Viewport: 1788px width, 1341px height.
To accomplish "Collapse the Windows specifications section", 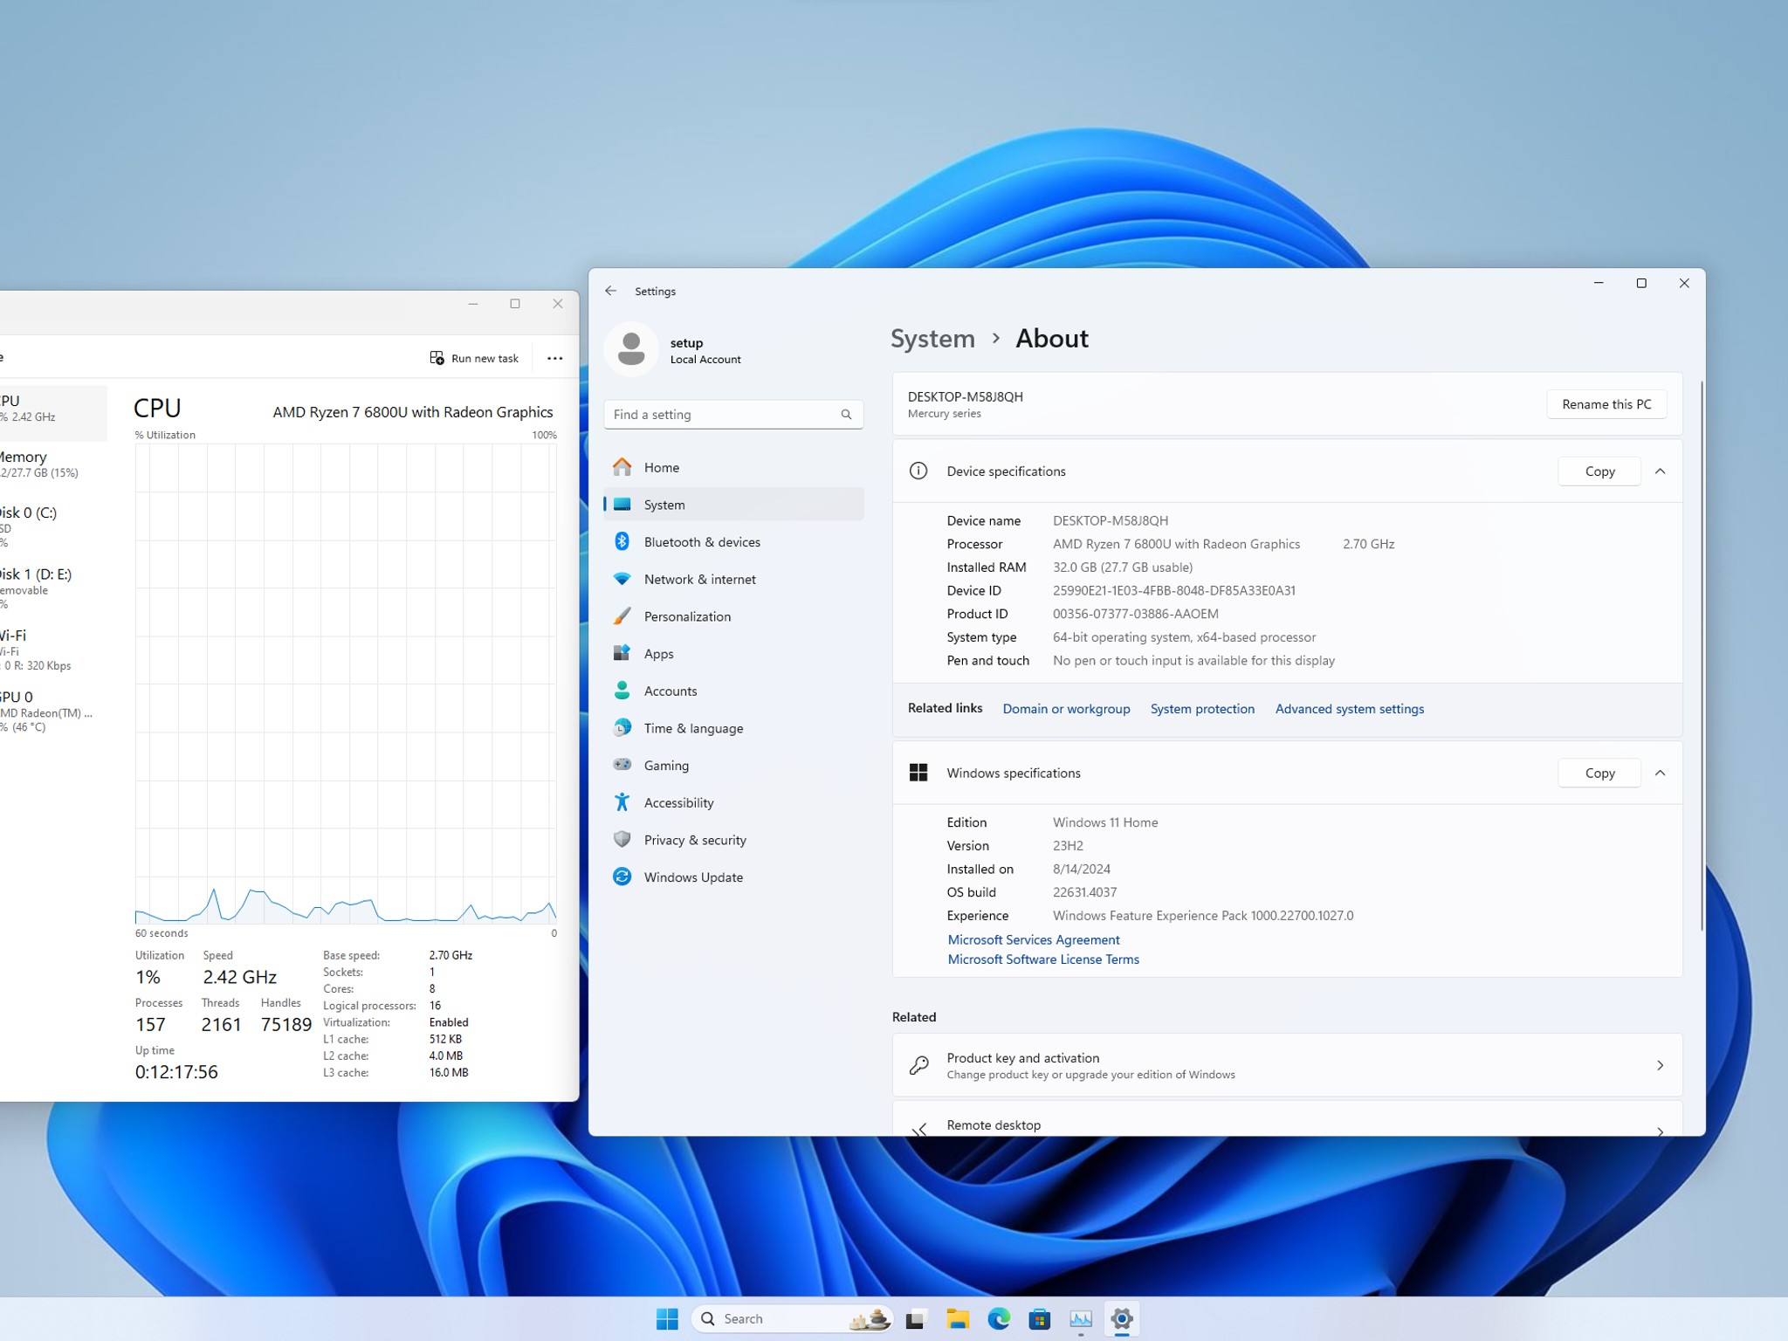I will [x=1661, y=774].
